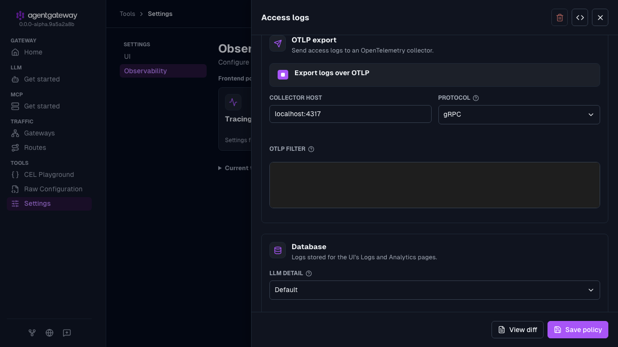This screenshot has height=347, width=618.
Task: Open Raw Configuration page
Action: point(49,189)
